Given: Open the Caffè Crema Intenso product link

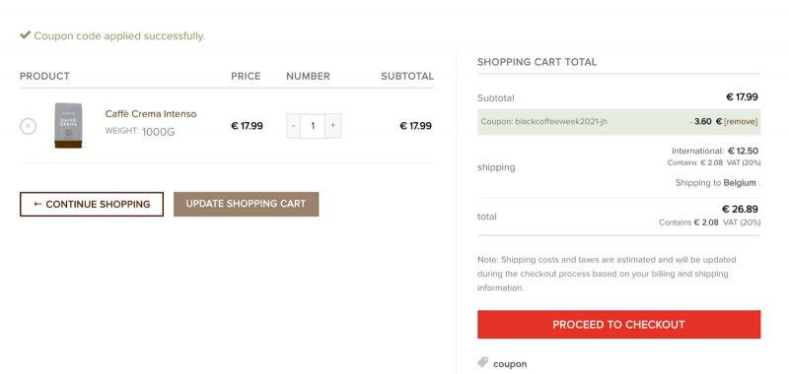Looking at the screenshot, I should pos(151,114).
